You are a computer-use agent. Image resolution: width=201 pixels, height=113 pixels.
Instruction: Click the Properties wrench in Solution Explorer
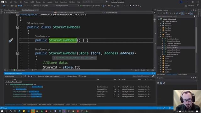tap(189, 13)
